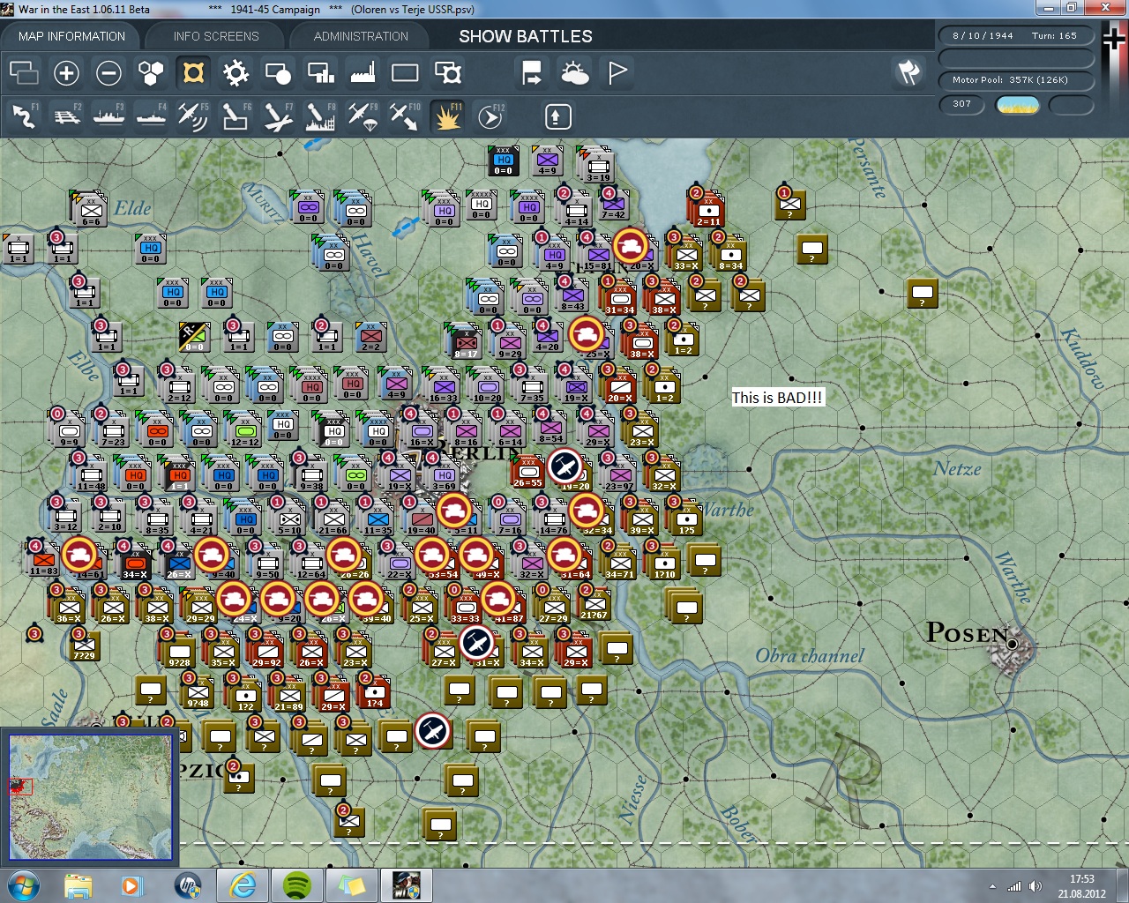This screenshot has height=903, width=1129.
Task: Click the crossed flags button
Action: (908, 72)
